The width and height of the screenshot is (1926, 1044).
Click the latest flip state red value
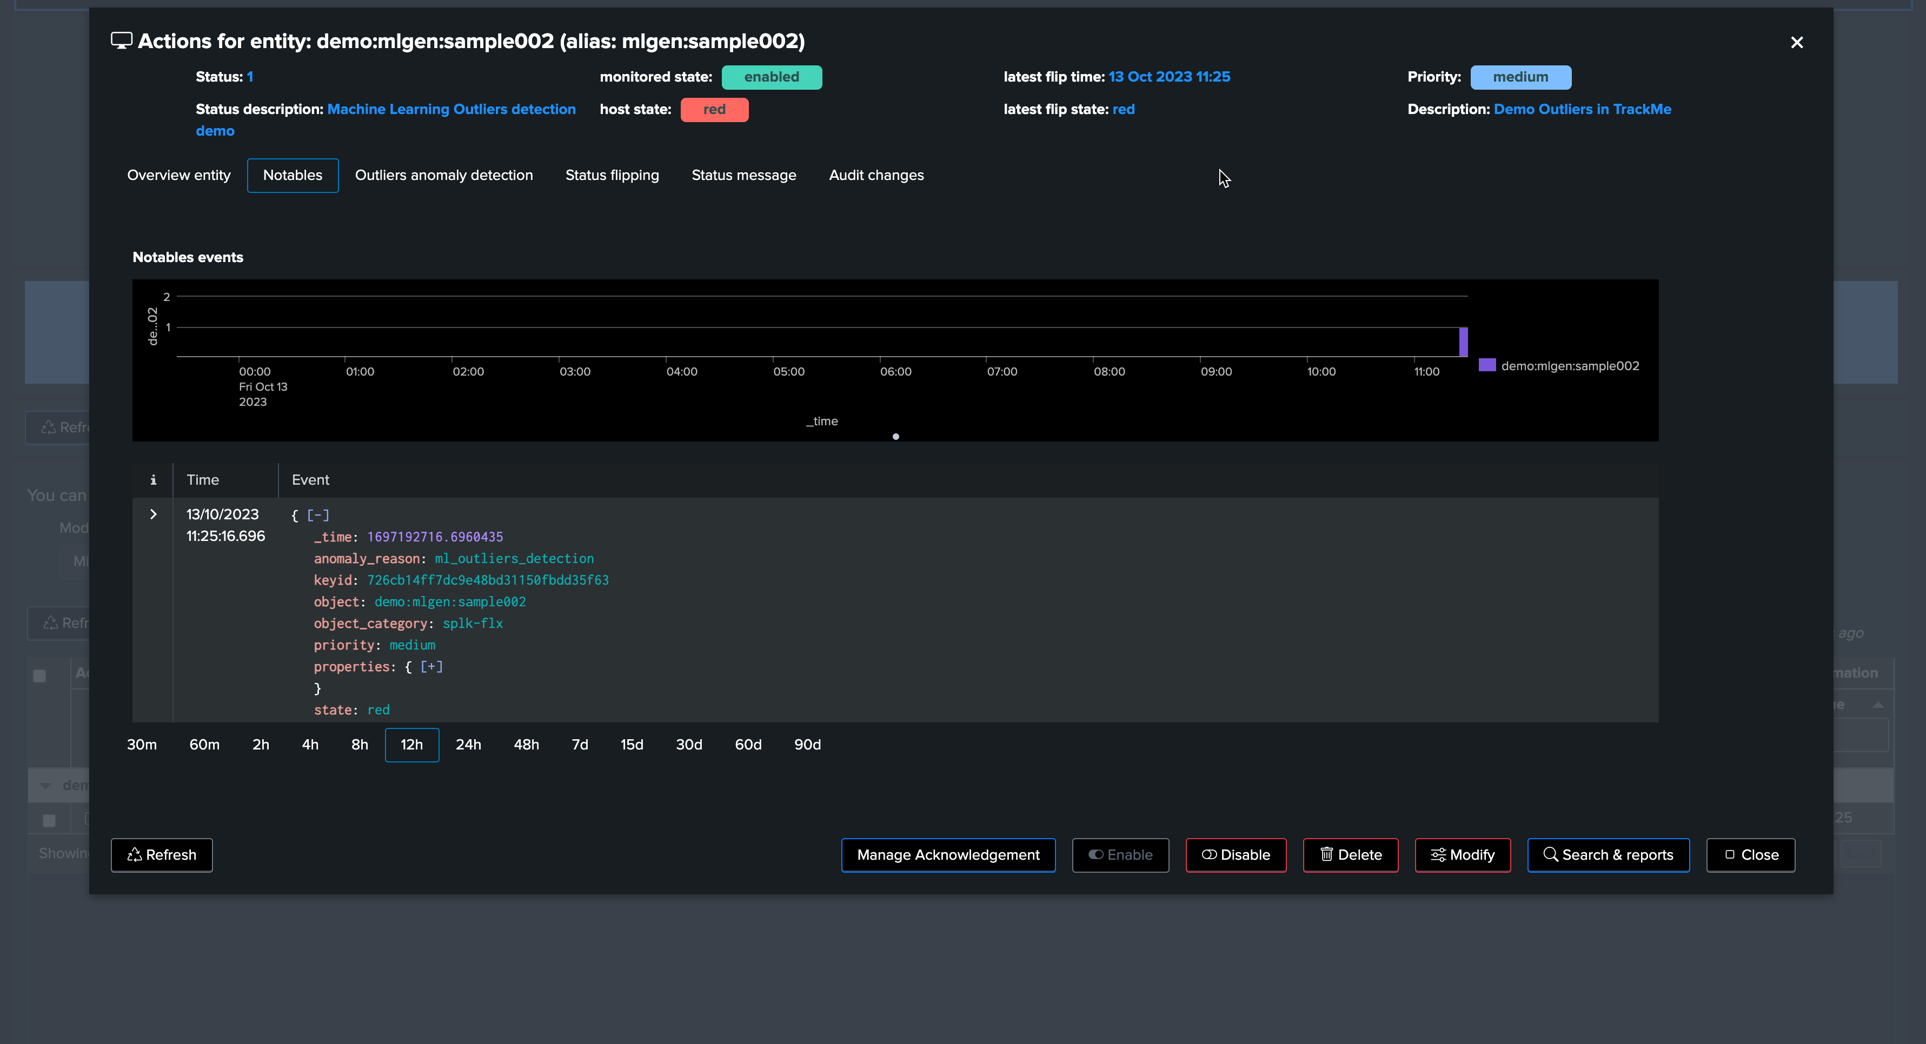pyautogui.click(x=1123, y=109)
